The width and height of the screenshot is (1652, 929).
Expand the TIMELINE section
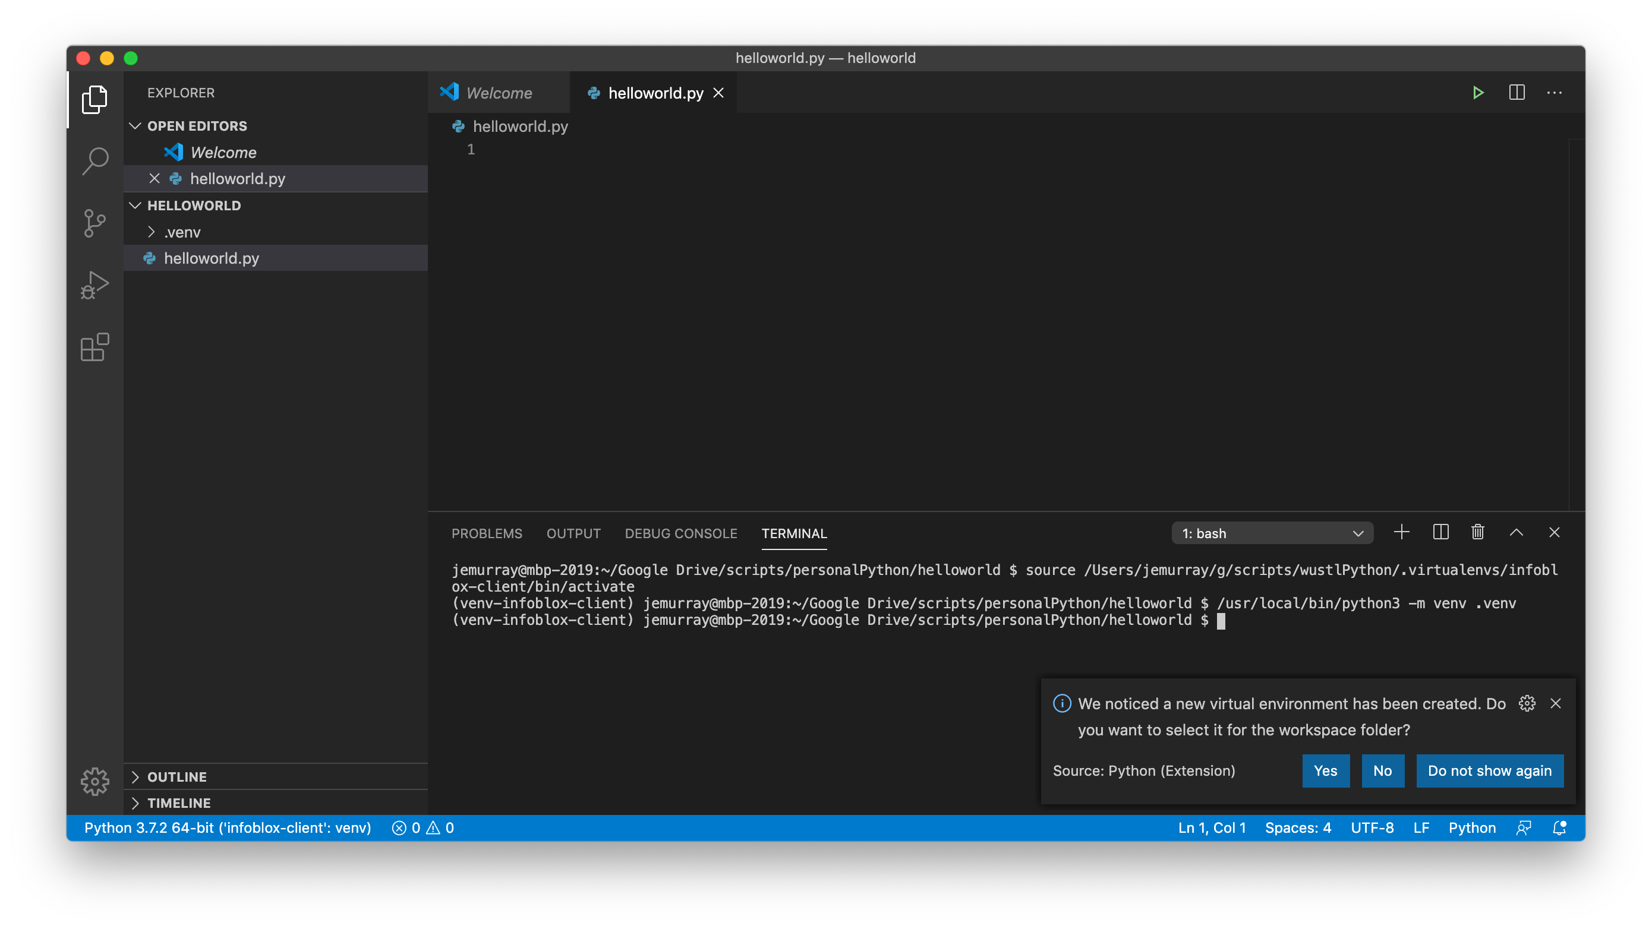178,803
